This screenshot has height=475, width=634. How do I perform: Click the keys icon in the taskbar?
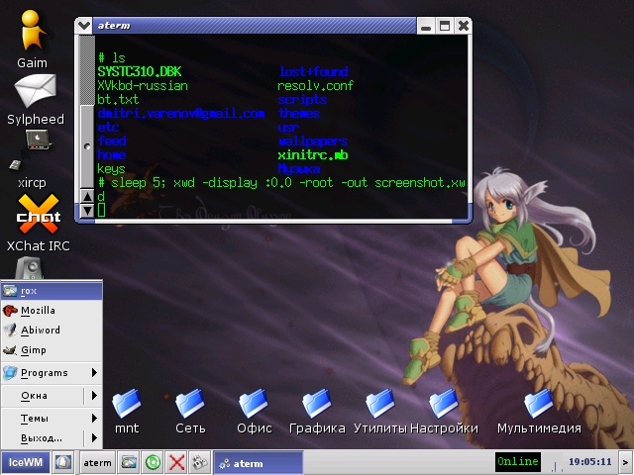tap(200, 462)
